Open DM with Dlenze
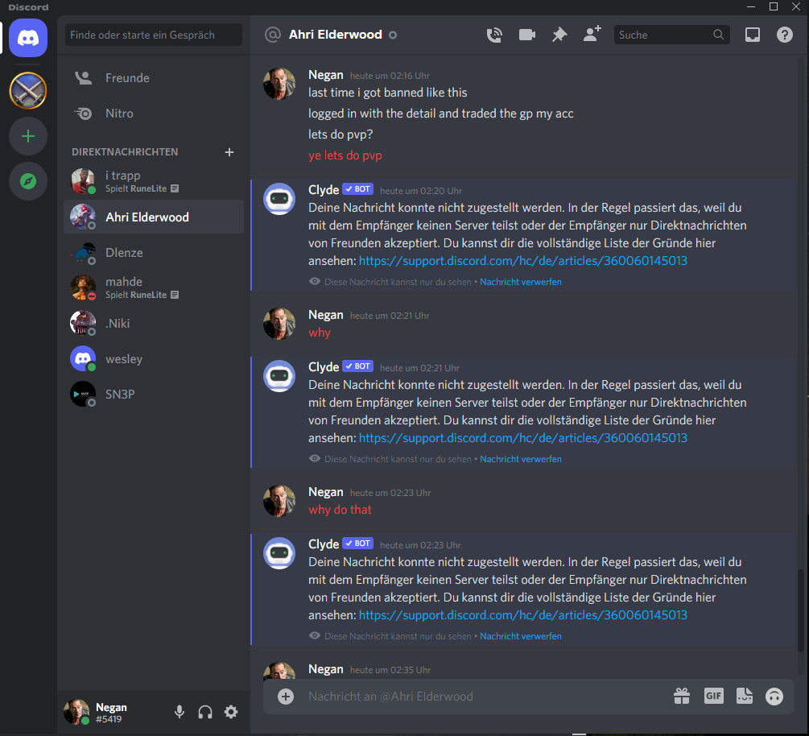Viewport: 809px width, 736px height. (154, 252)
